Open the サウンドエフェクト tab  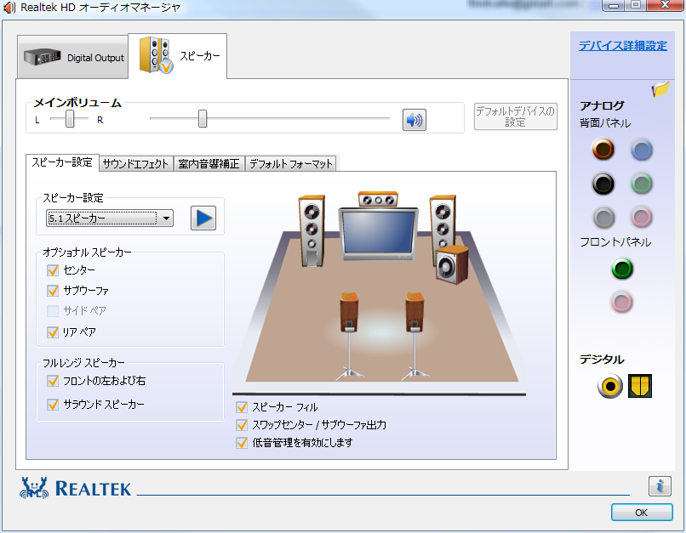[136, 164]
